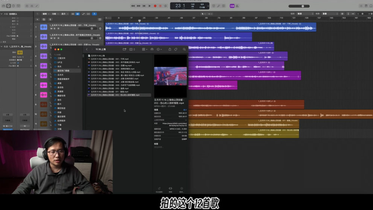Image resolution: width=373 pixels, height=210 pixels.
Task: Open the Inspector with the info icon
Action: 8,6
